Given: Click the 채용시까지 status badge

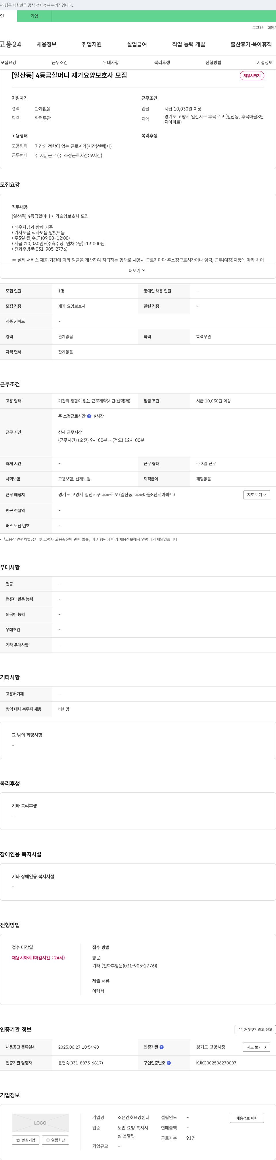Looking at the screenshot, I should tap(252, 76).
